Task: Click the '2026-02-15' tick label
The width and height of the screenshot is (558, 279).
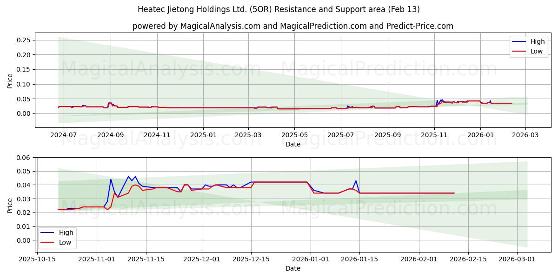Action: [468, 259]
